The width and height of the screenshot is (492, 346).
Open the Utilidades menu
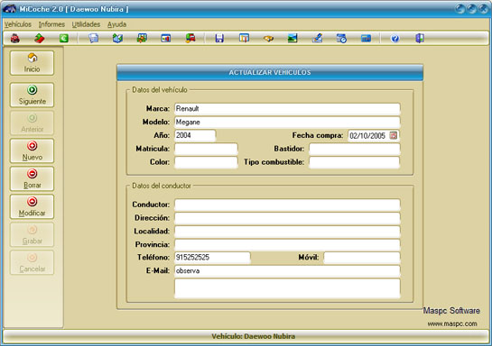point(86,24)
